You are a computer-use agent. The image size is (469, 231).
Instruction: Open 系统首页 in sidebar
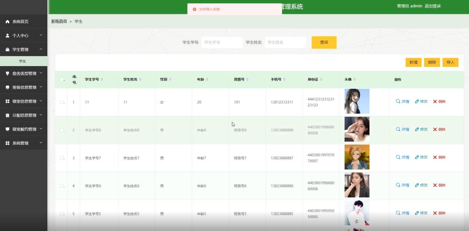pyautogui.click(x=24, y=22)
